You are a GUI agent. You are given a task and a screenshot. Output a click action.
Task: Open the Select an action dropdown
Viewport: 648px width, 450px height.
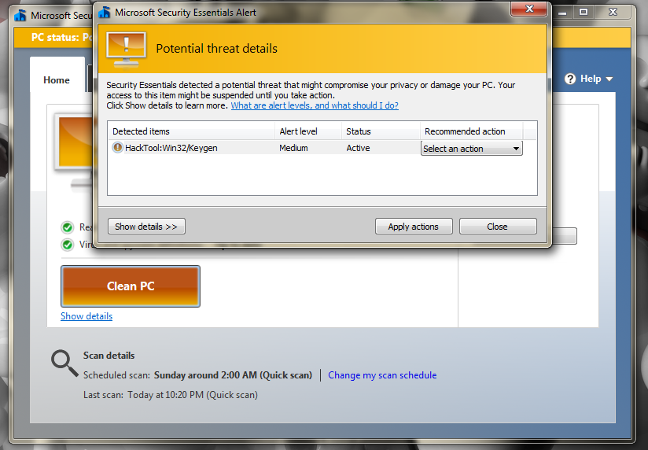coord(472,149)
